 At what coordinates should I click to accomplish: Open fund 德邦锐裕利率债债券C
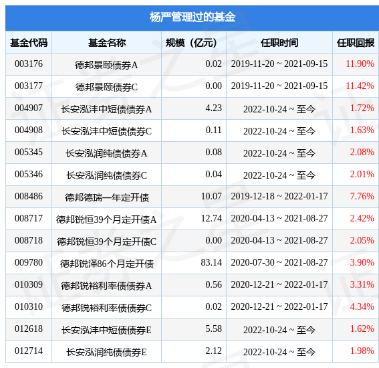tap(106, 308)
